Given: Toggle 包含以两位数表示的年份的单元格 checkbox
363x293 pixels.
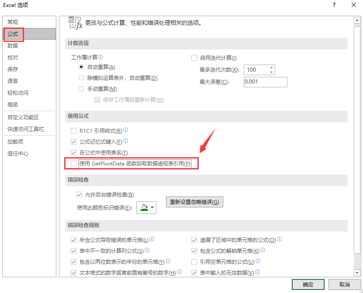Looking at the screenshot, I should (74, 262).
